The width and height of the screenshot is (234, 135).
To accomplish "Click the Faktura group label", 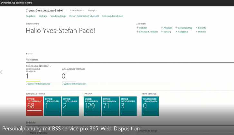I will [x=88, y=94].
